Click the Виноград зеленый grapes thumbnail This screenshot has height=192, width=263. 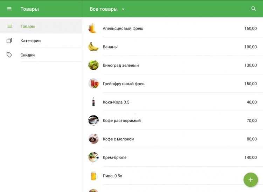coord(93,65)
